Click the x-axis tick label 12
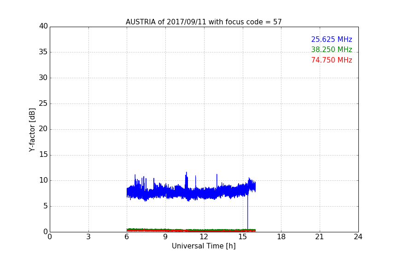Image resolution: width=398 pixels, height=265 pixels. tap(204, 237)
